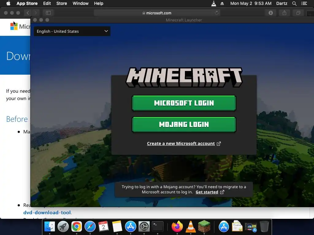Click the eject icon in menu bar
This screenshot has width=314, height=235.
(222, 3)
